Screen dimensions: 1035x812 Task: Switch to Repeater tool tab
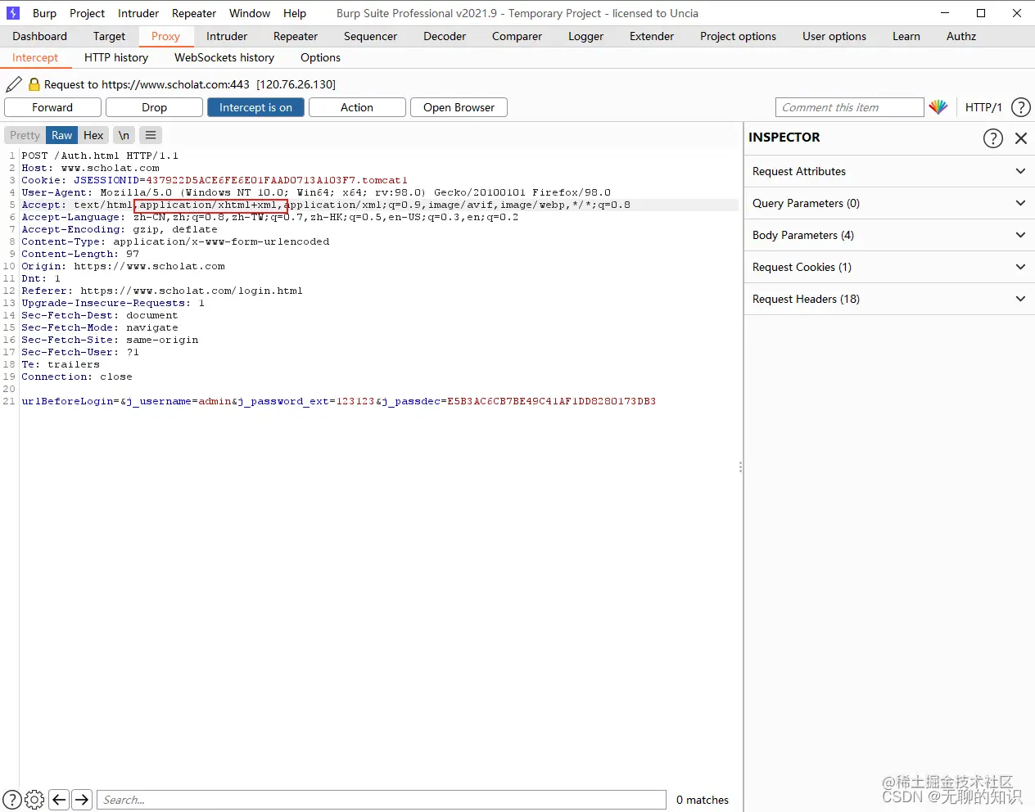[x=296, y=36]
